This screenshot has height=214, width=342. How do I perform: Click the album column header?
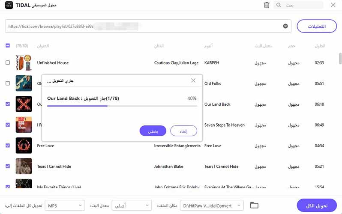(208, 46)
